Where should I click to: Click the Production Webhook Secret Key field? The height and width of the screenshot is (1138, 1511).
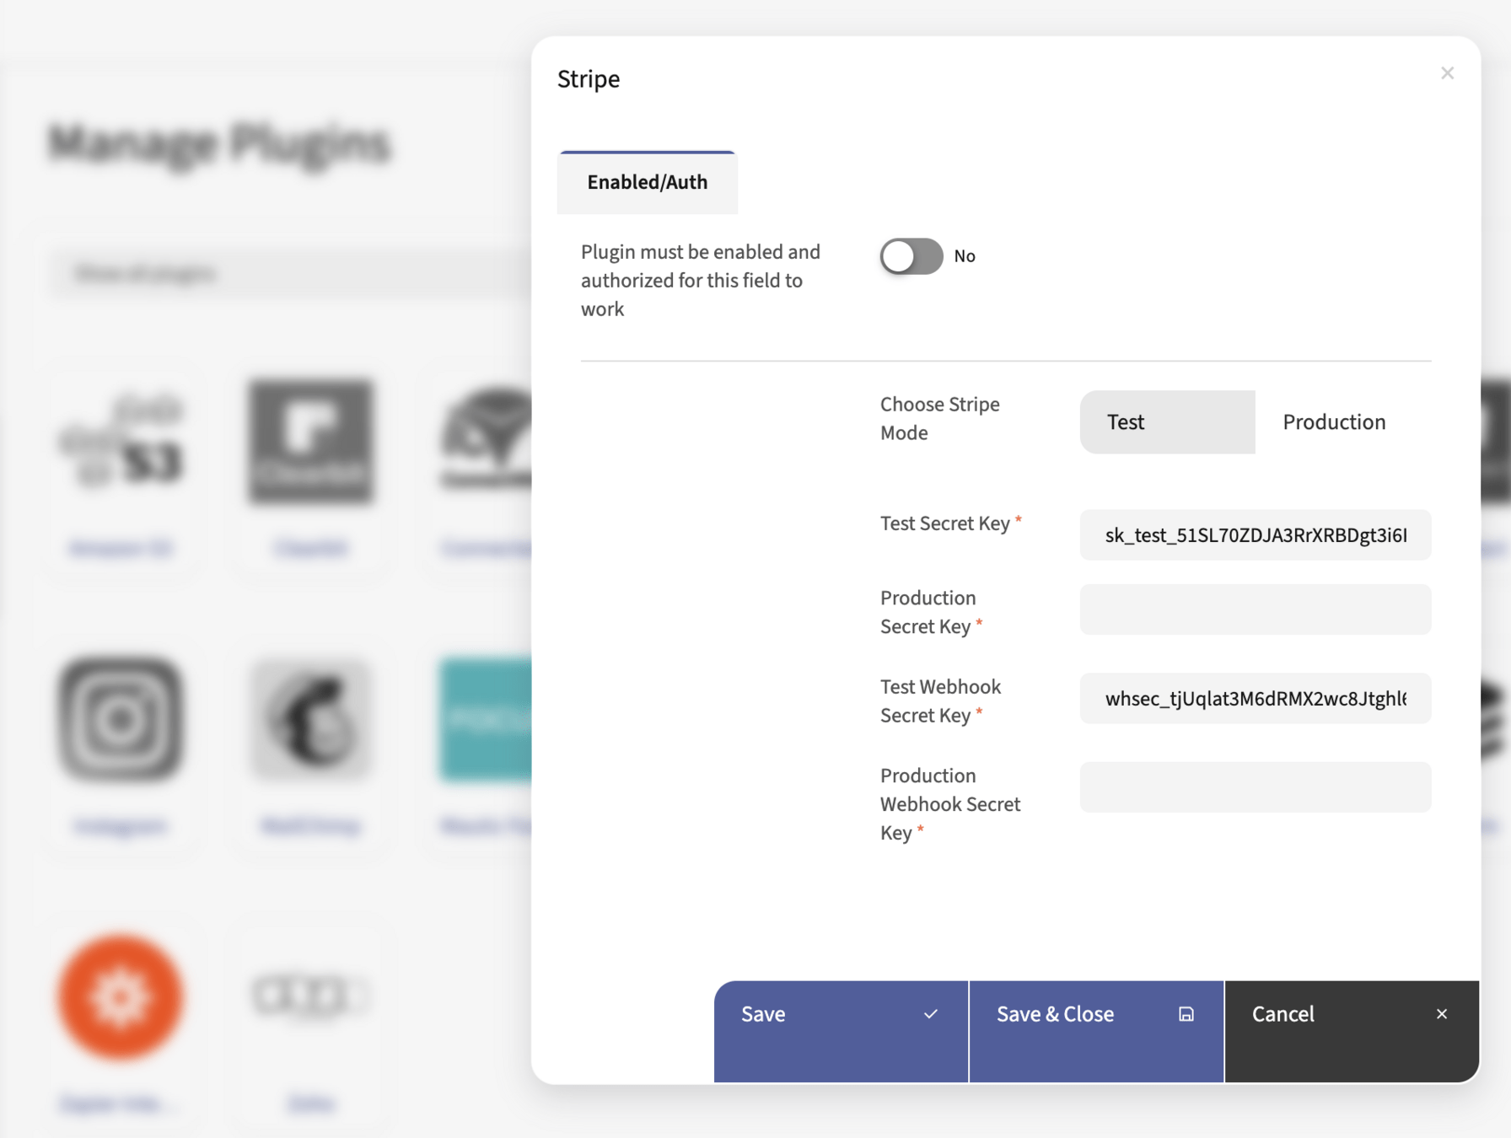coord(1255,787)
